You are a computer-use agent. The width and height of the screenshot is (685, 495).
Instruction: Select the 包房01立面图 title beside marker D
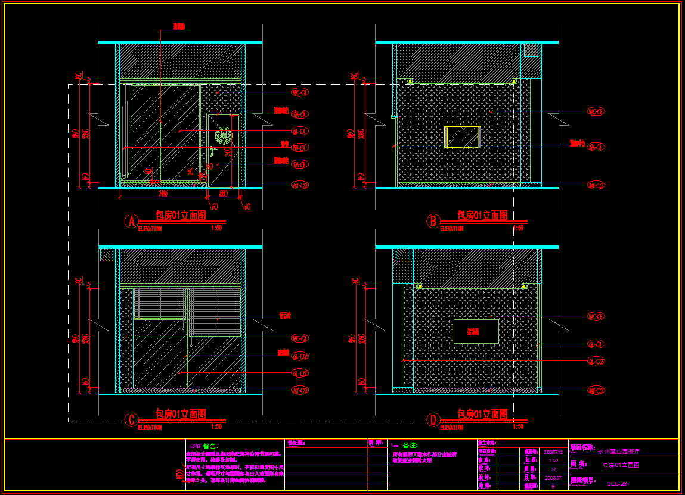482,414
